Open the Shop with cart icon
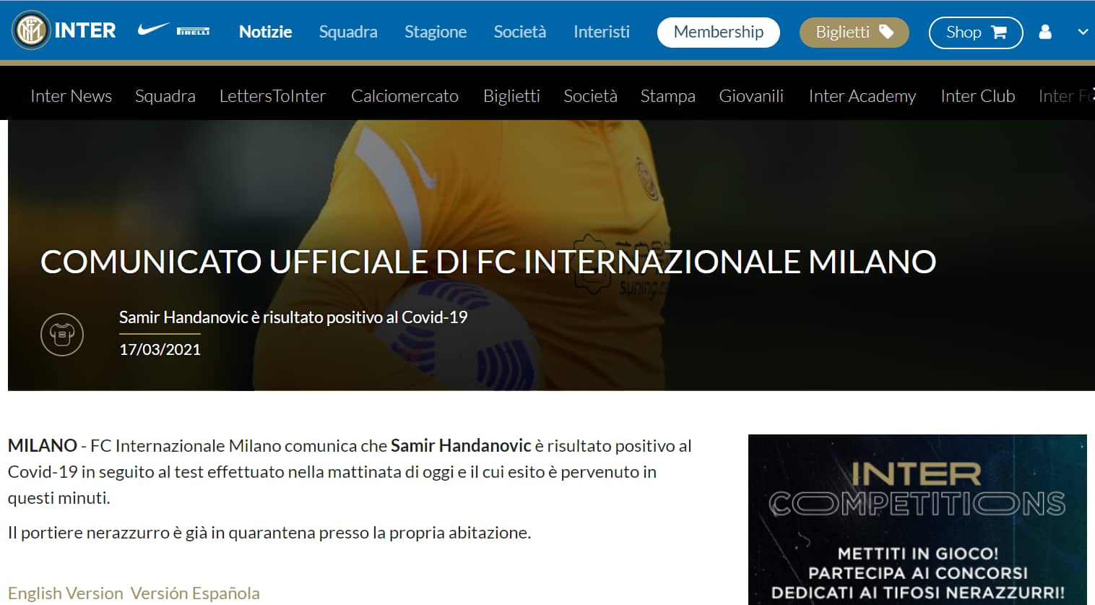Screen dimensions: 1095x605 point(975,33)
